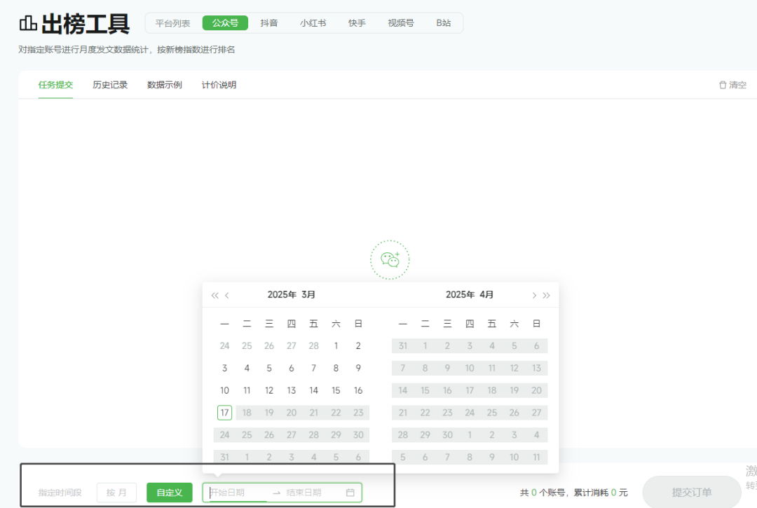Click the trash icon to clear tasks
Image resolution: width=757 pixels, height=508 pixels.
tap(723, 85)
